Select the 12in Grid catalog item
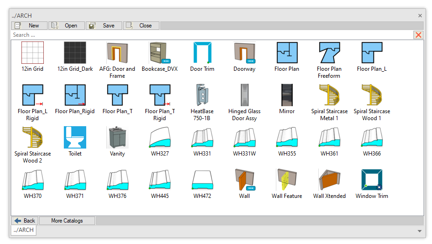Screen dimensions: 432x244 33,53
